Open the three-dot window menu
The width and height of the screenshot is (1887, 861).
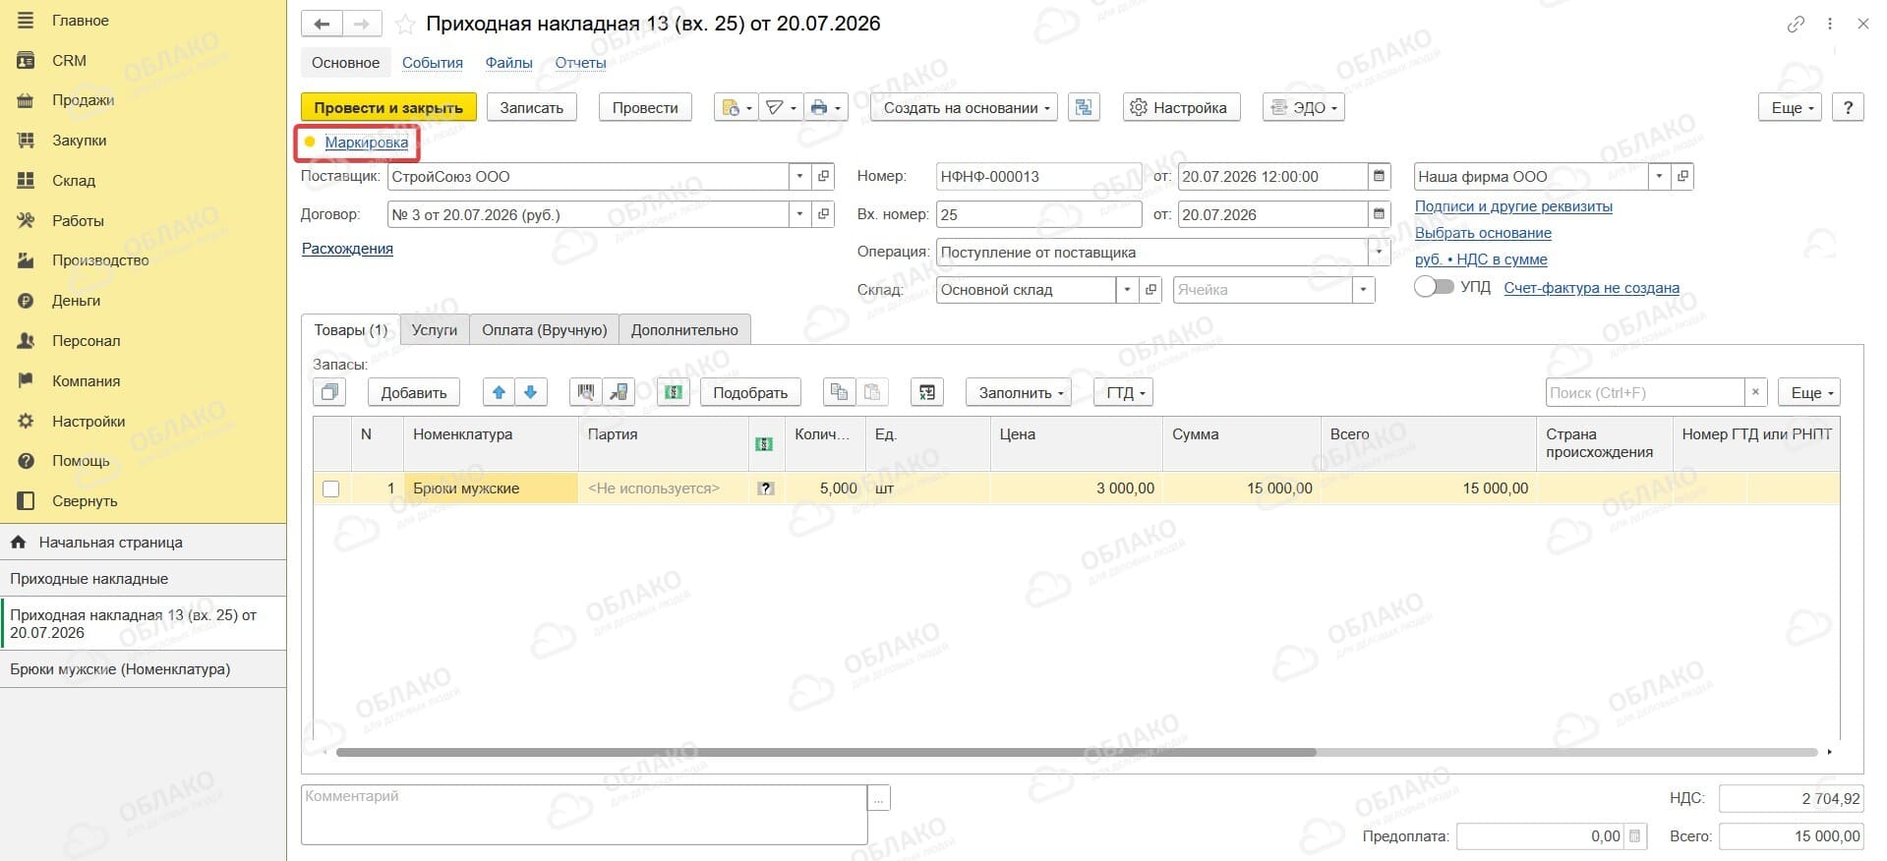click(x=1830, y=25)
